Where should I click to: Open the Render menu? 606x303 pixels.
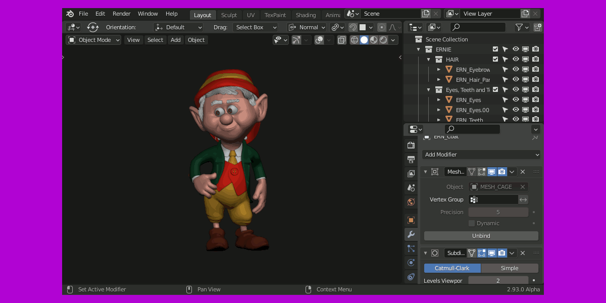[122, 14]
